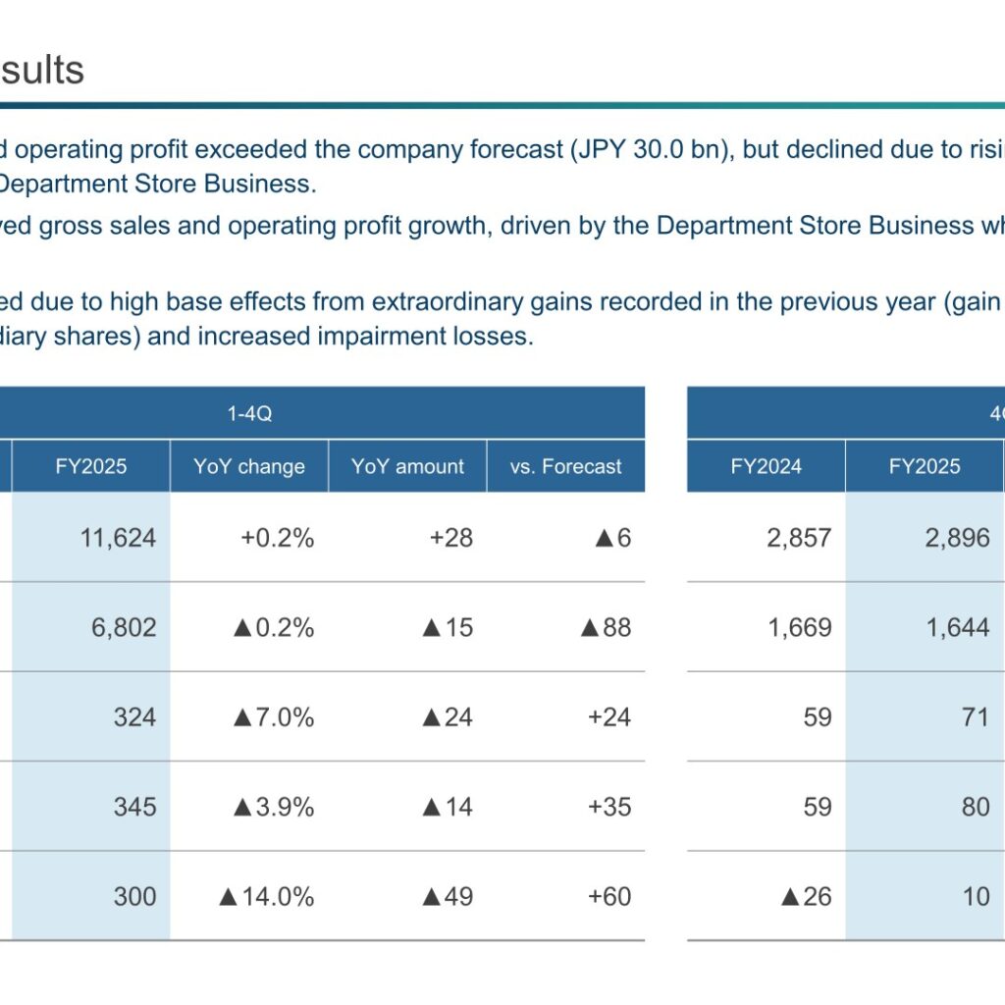This screenshot has height=1005, width=1005.
Task: Select the +35 vs. Forecast cell
Action: pos(609,807)
